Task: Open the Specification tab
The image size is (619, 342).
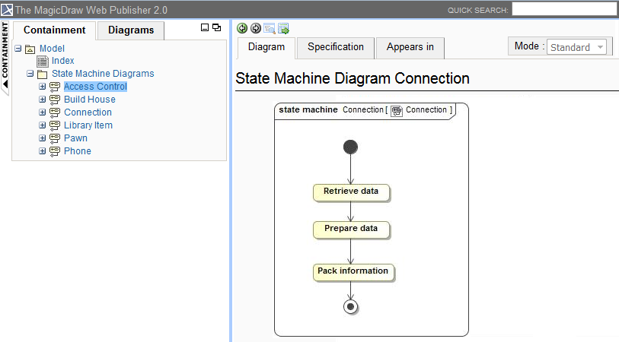Action: click(336, 47)
